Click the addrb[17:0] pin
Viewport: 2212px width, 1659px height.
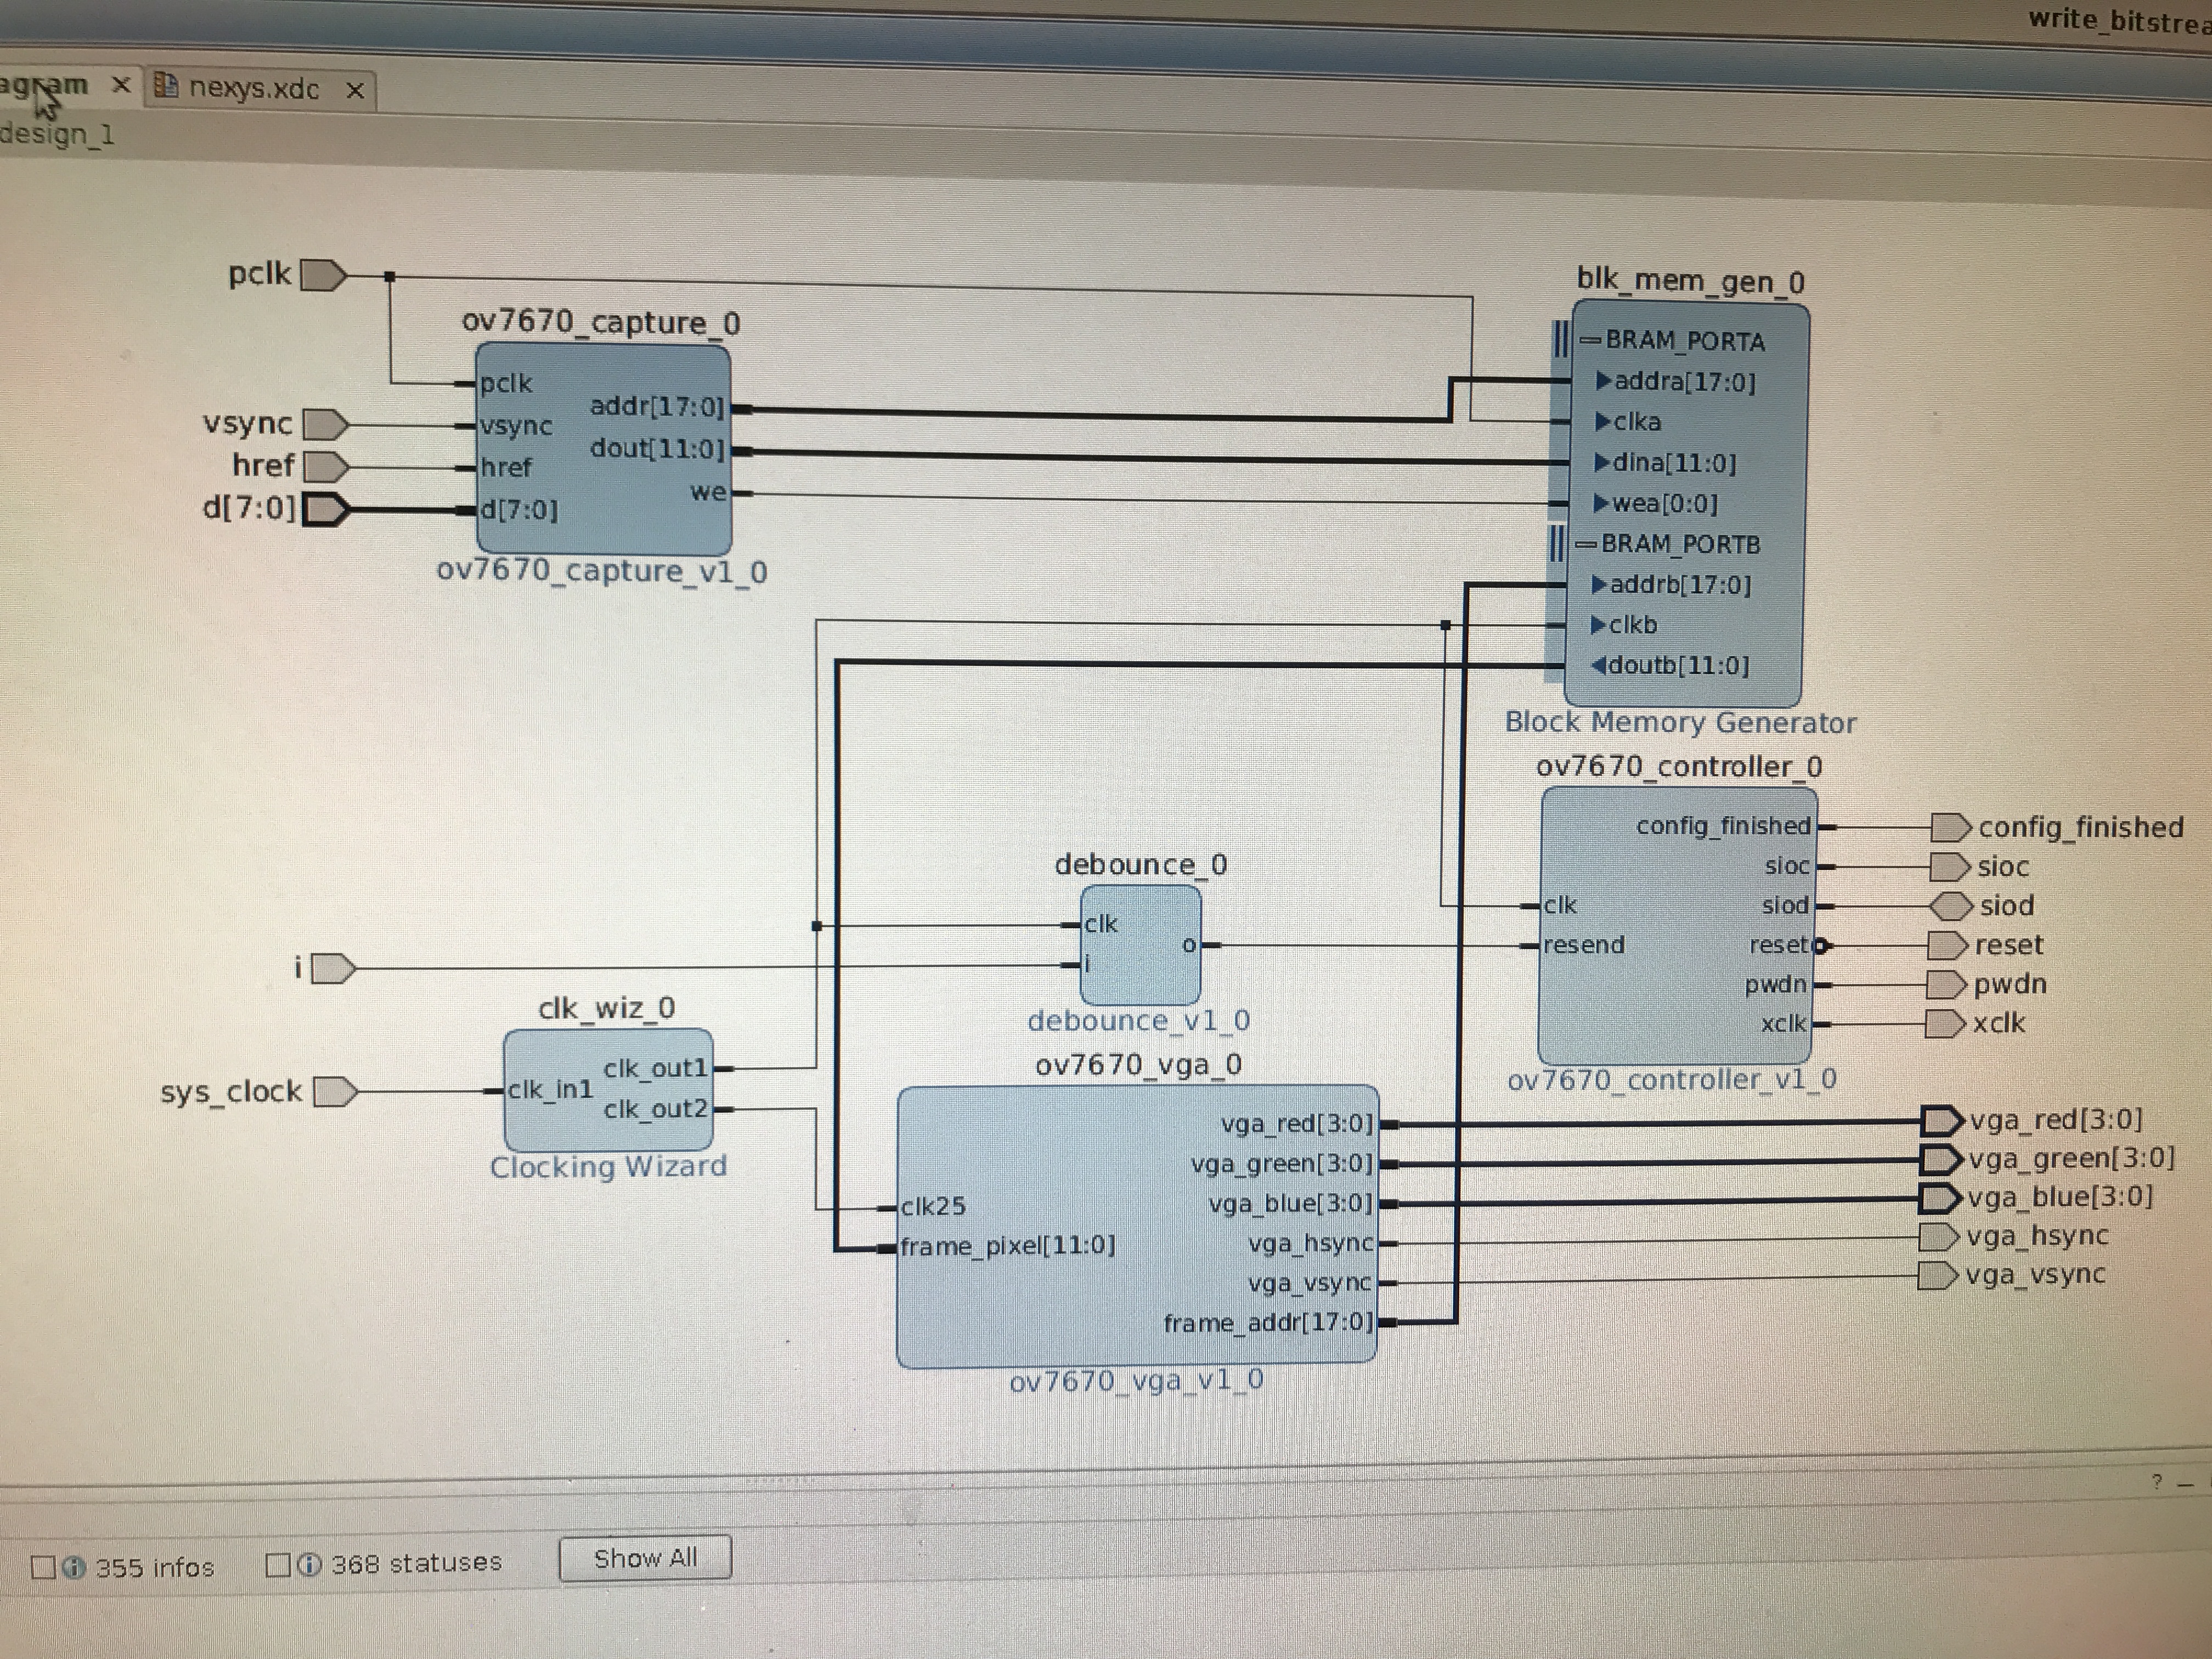1671,585
